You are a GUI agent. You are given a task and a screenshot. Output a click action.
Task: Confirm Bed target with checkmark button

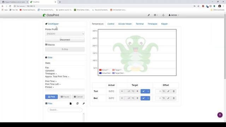pos(143,98)
